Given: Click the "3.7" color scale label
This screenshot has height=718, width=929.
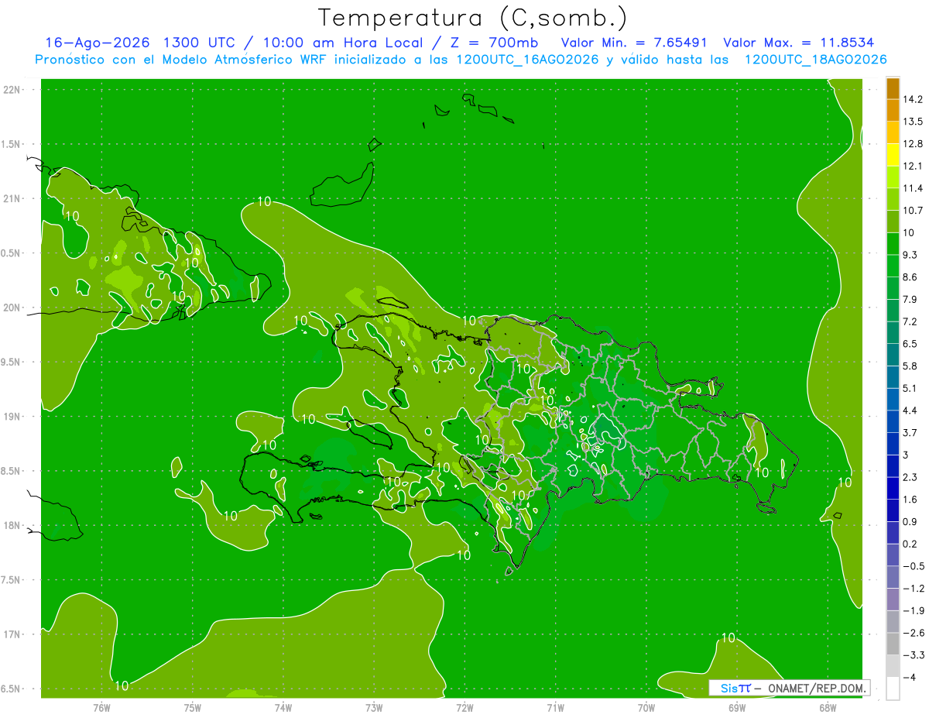Looking at the screenshot, I should (x=910, y=432).
